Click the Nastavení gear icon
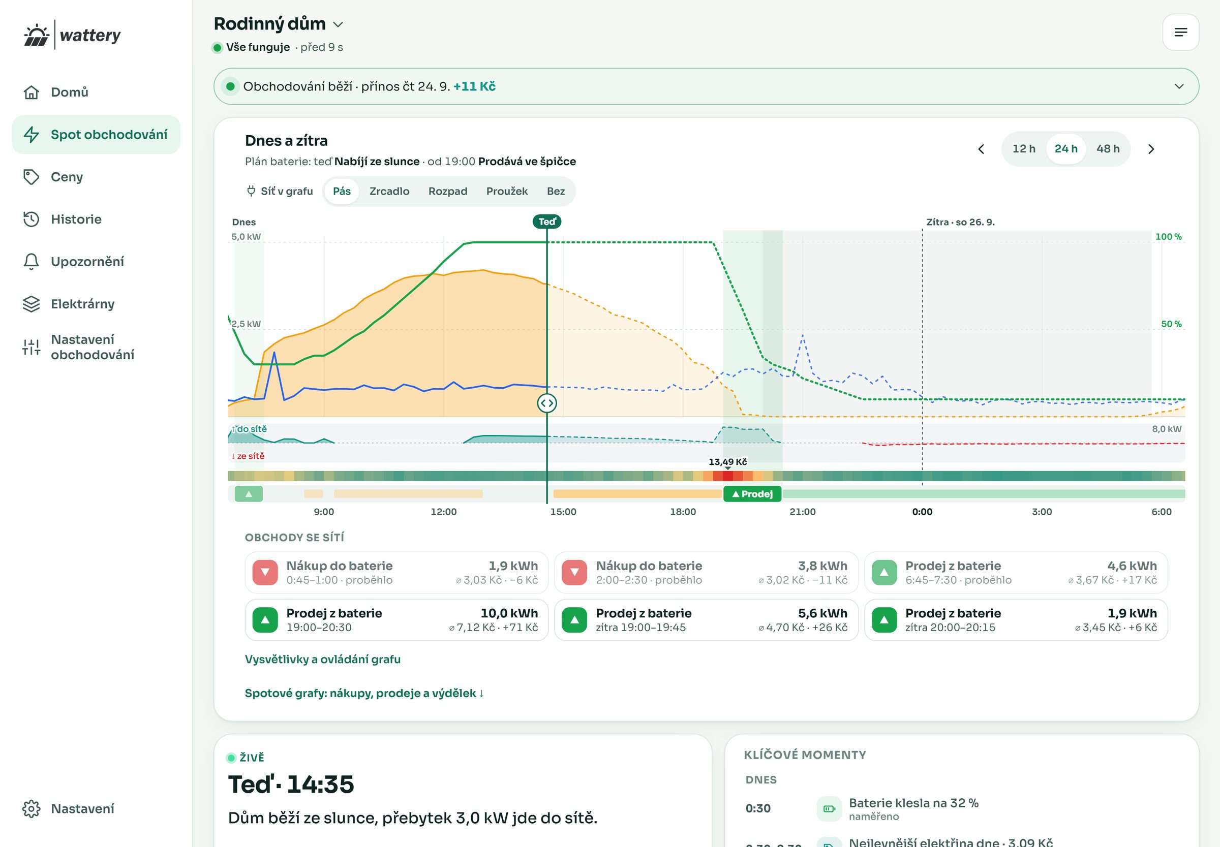The image size is (1220, 847). tap(32, 809)
